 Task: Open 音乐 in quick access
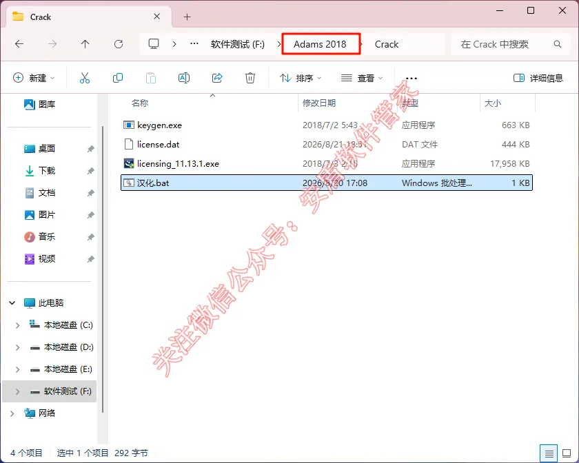click(40, 237)
